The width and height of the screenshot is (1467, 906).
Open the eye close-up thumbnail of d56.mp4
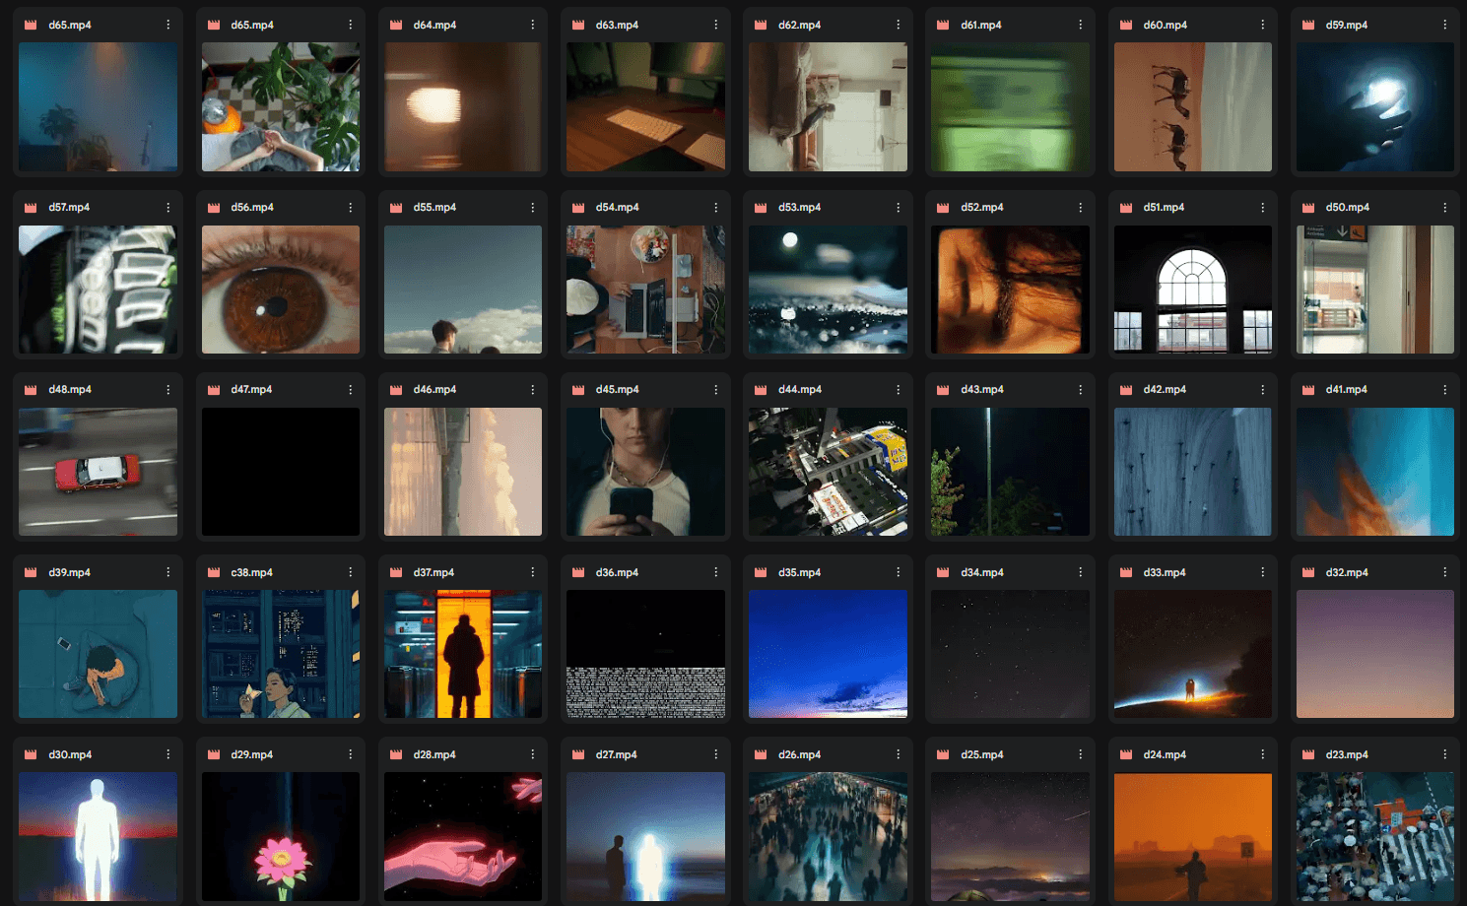pos(281,290)
